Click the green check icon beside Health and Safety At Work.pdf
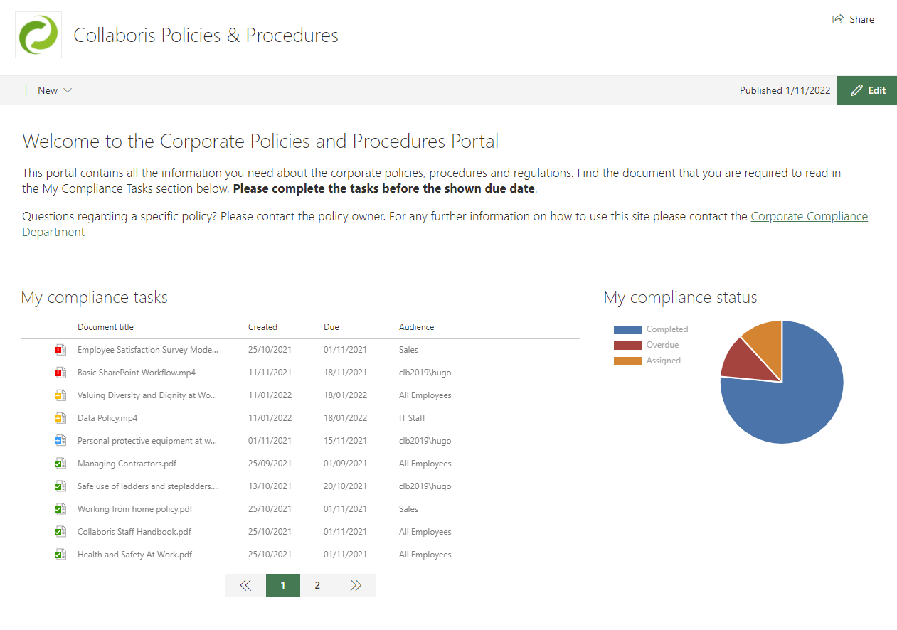The image size is (897, 630). (60, 554)
